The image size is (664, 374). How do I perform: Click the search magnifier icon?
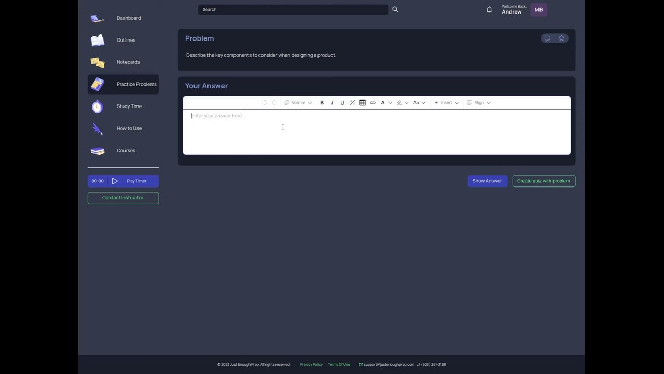(x=395, y=9)
